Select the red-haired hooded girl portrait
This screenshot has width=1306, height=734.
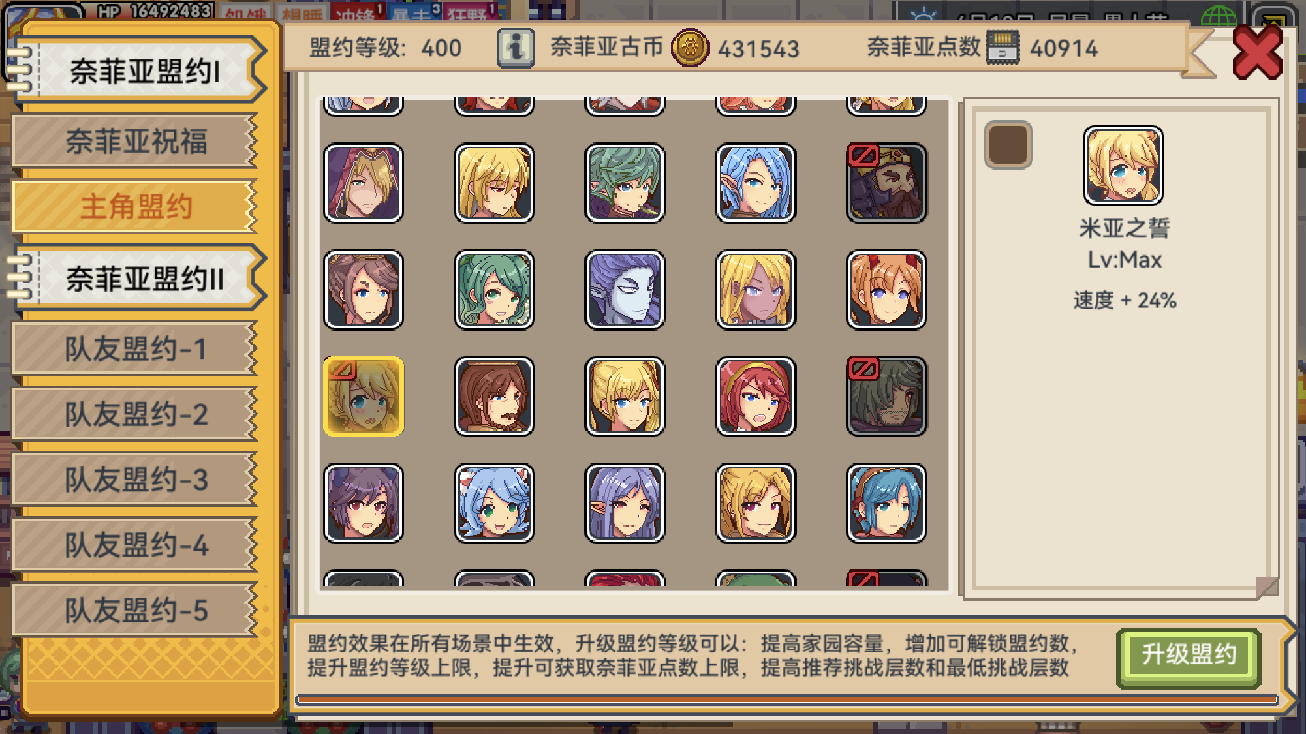pos(755,396)
